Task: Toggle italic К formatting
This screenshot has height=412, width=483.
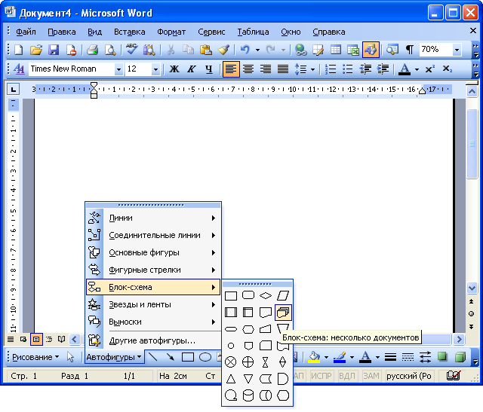Action: click(x=191, y=69)
